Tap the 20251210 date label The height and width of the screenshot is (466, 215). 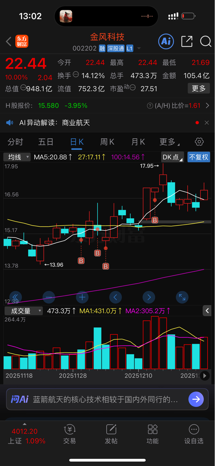138,376
